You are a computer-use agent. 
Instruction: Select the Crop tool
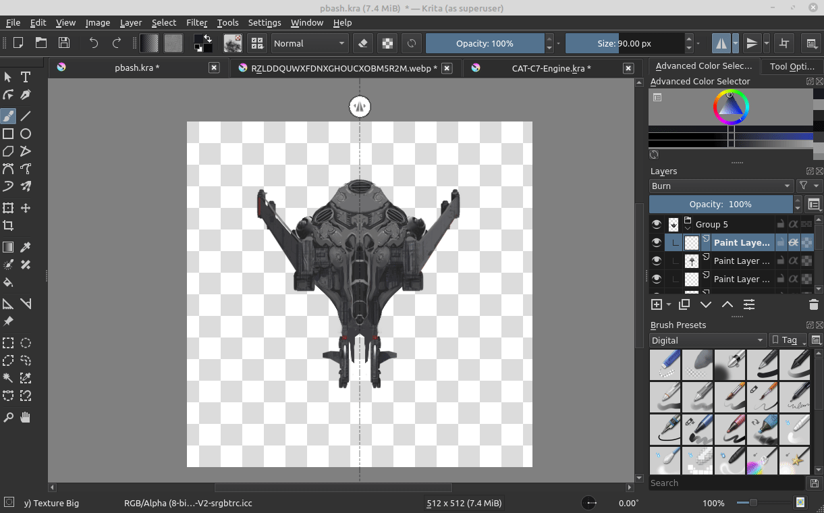tap(8, 225)
